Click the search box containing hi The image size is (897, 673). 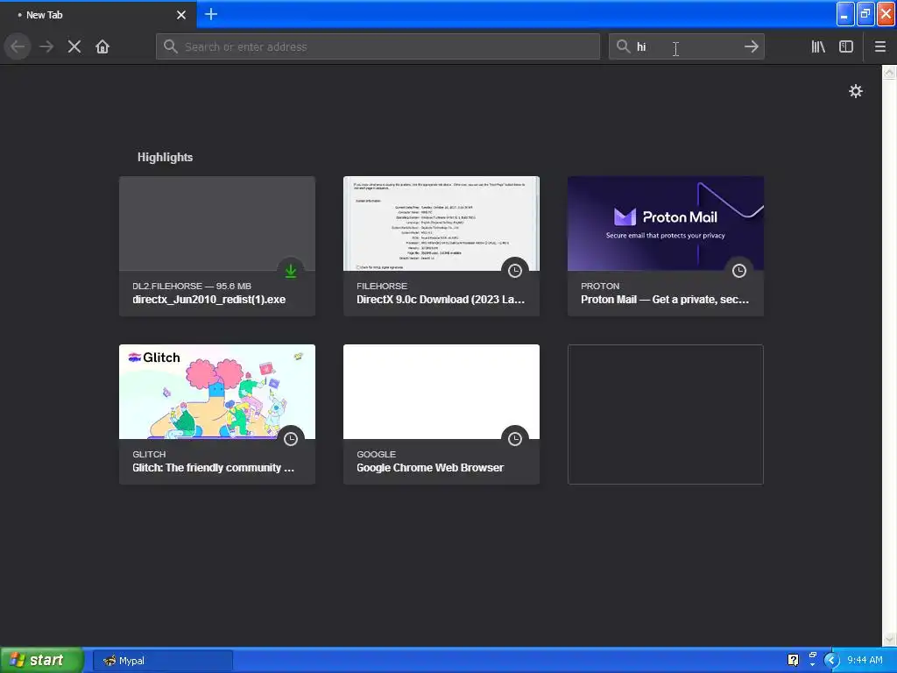pos(686,46)
